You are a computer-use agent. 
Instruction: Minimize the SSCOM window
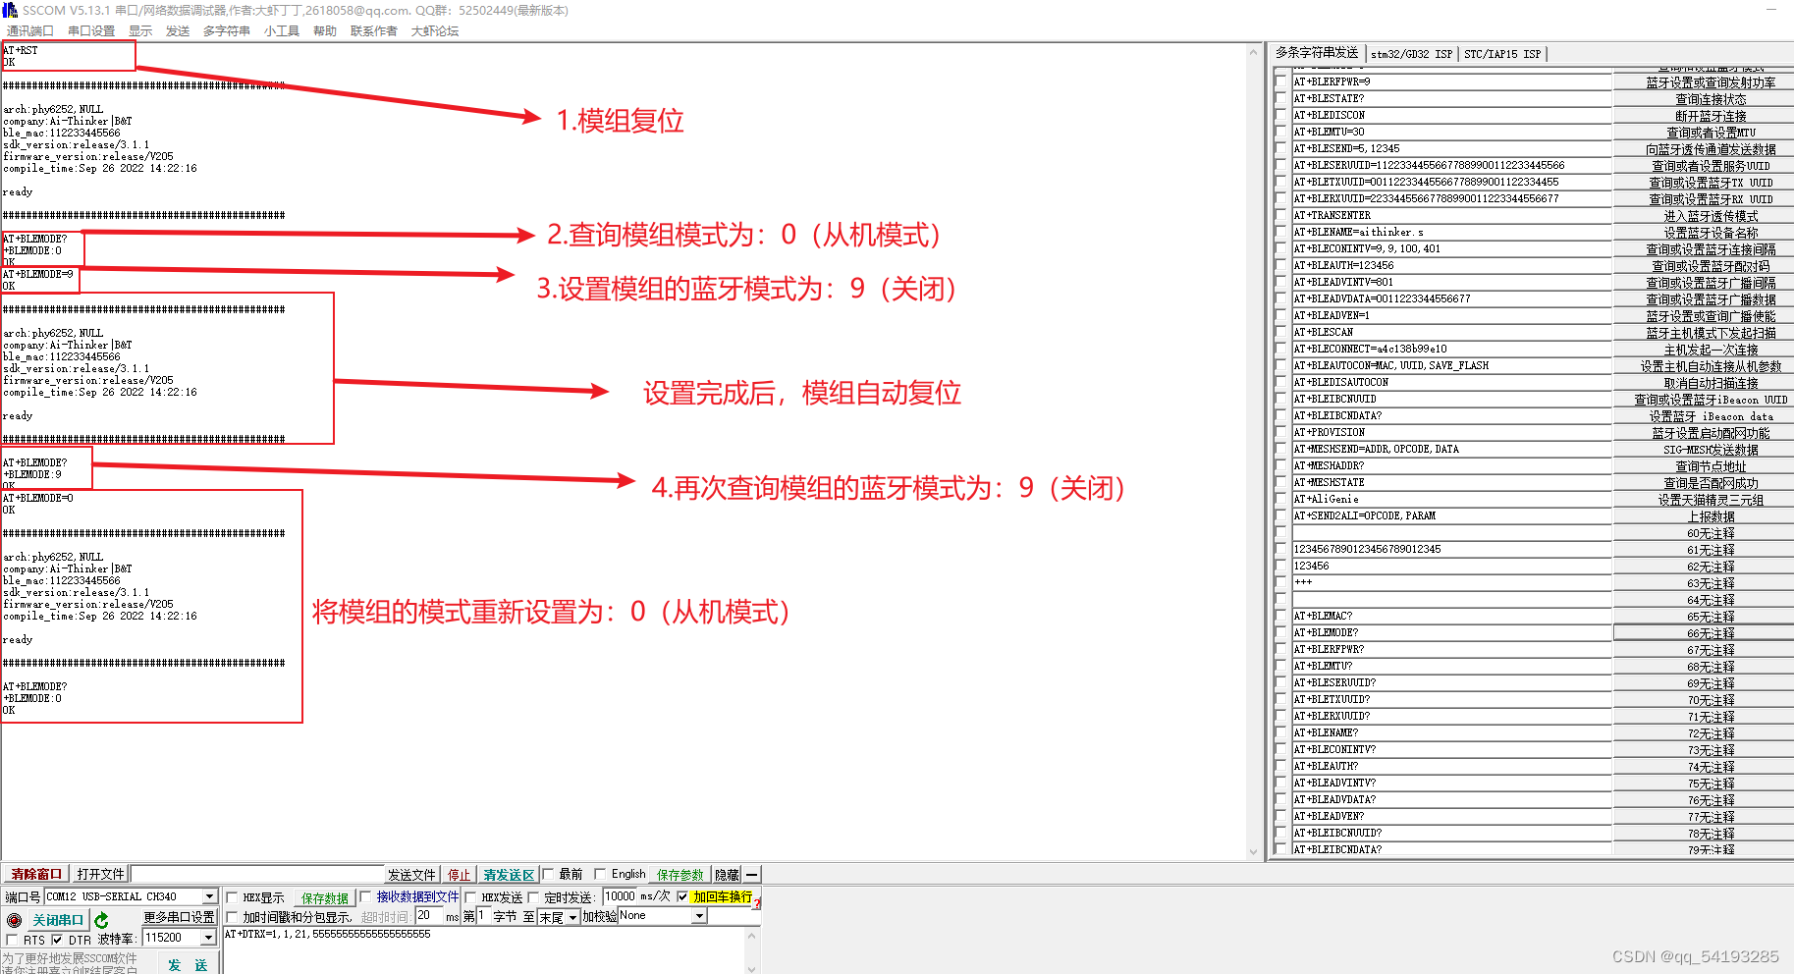[1771, 10]
